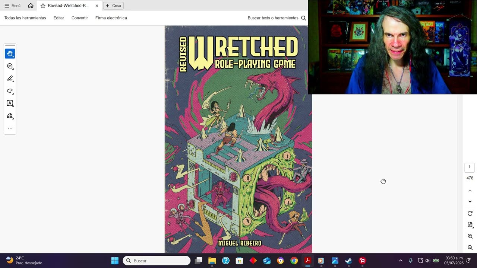Screen dimensions: 477x268
Task: Zoom in on the document
Action: click(x=470, y=236)
